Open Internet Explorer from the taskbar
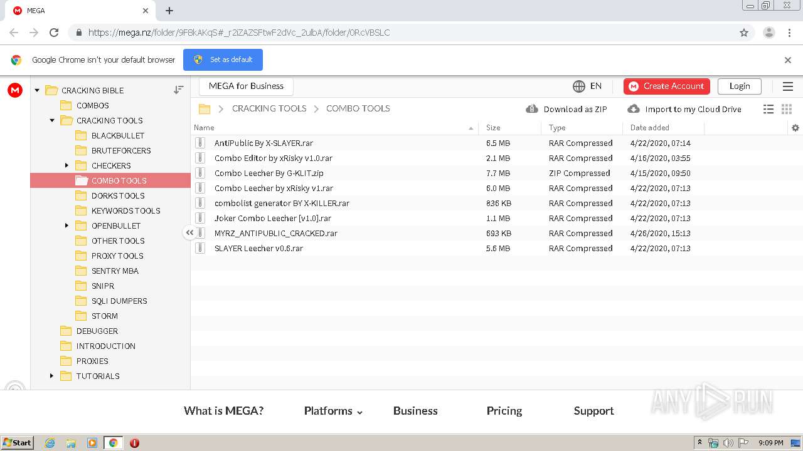This screenshot has width=803, height=451. tap(50, 443)
